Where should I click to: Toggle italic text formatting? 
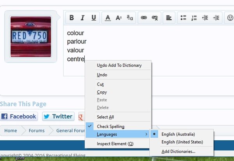coord(83,18)
